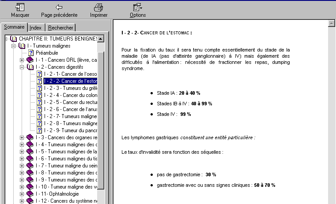Expand the I - 3 - Cancers des organes node
This screenshot has height=204, width=336.
click(22, 137)
